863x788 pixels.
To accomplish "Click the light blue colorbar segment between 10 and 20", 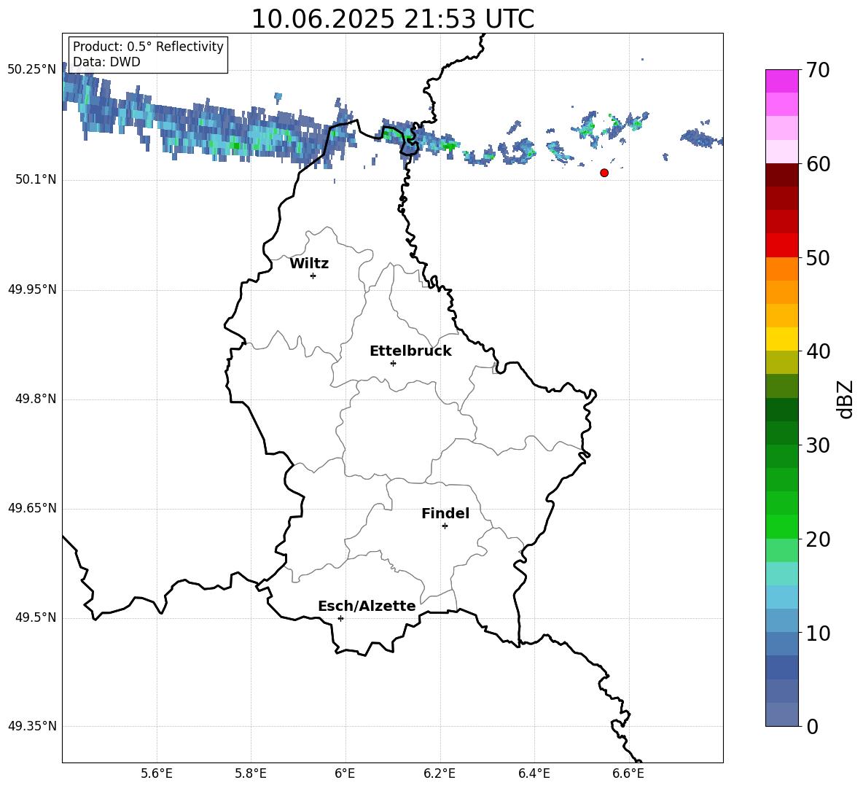I will click(x=782, y=597).
